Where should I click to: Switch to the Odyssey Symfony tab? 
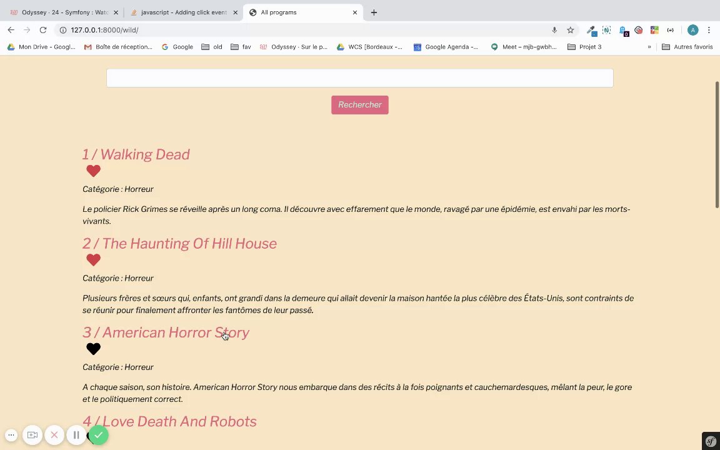pos(64,12)
